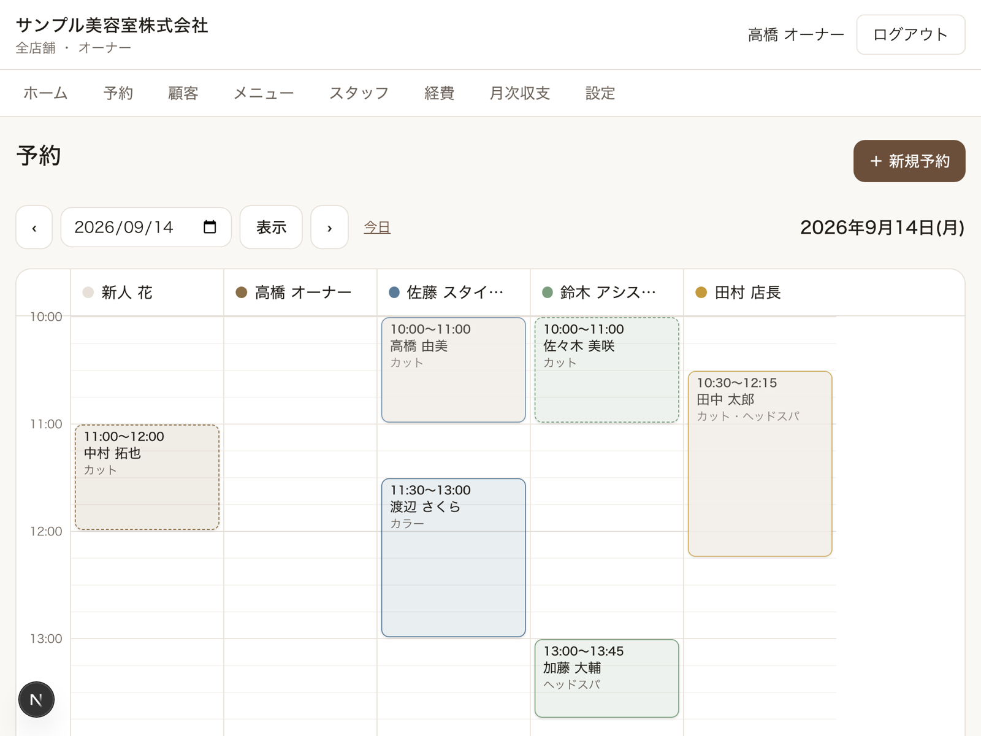Screen dimensions: 981x736
Task: Go to previous day with left chevron
Action: (x=34, y=228)
